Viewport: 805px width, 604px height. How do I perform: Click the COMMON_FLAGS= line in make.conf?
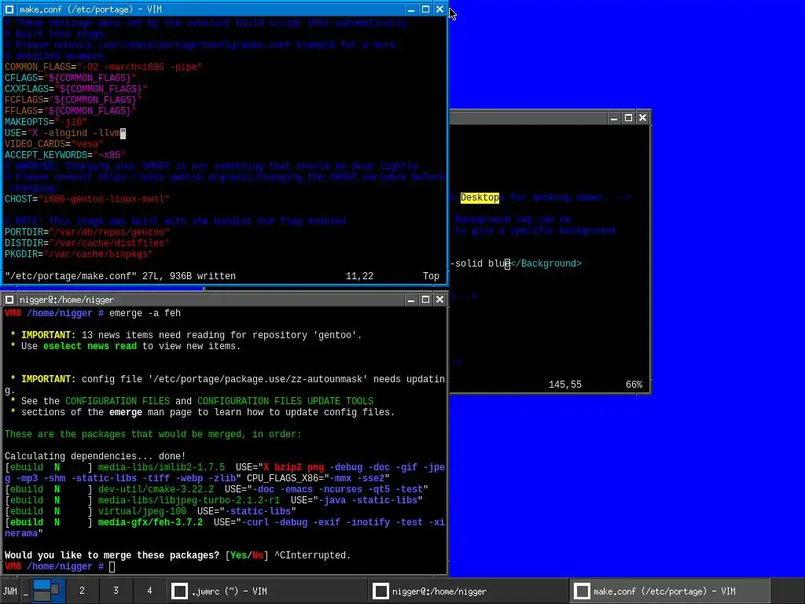coord(103,67)
